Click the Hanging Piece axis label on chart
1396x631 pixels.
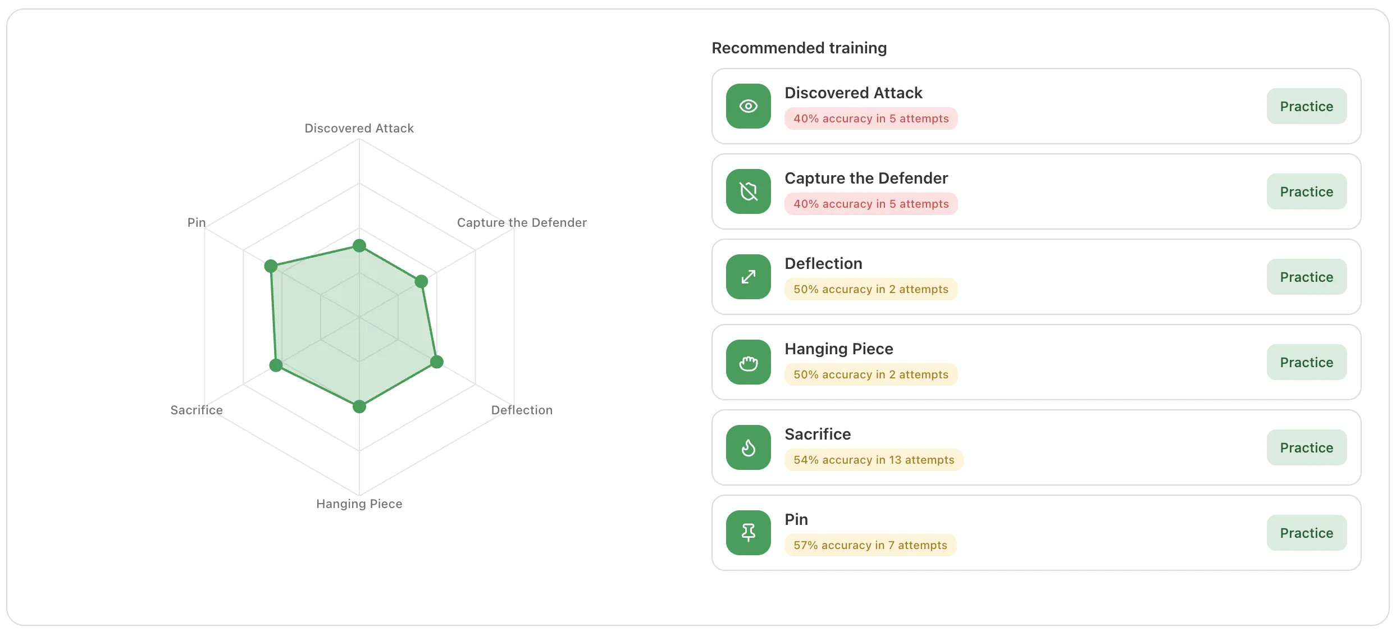pos(359,504)
